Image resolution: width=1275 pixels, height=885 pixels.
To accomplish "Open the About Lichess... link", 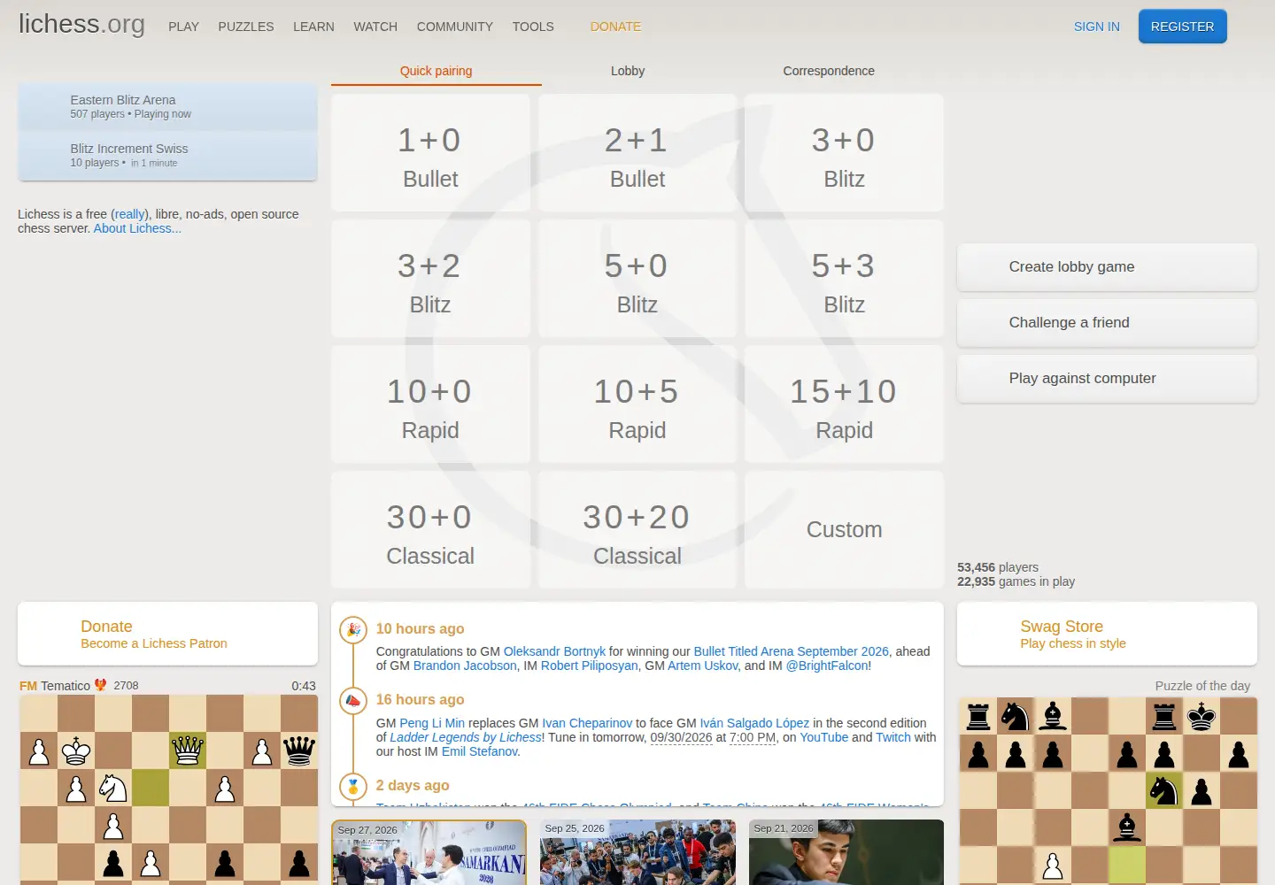I will tap(137, 228).
